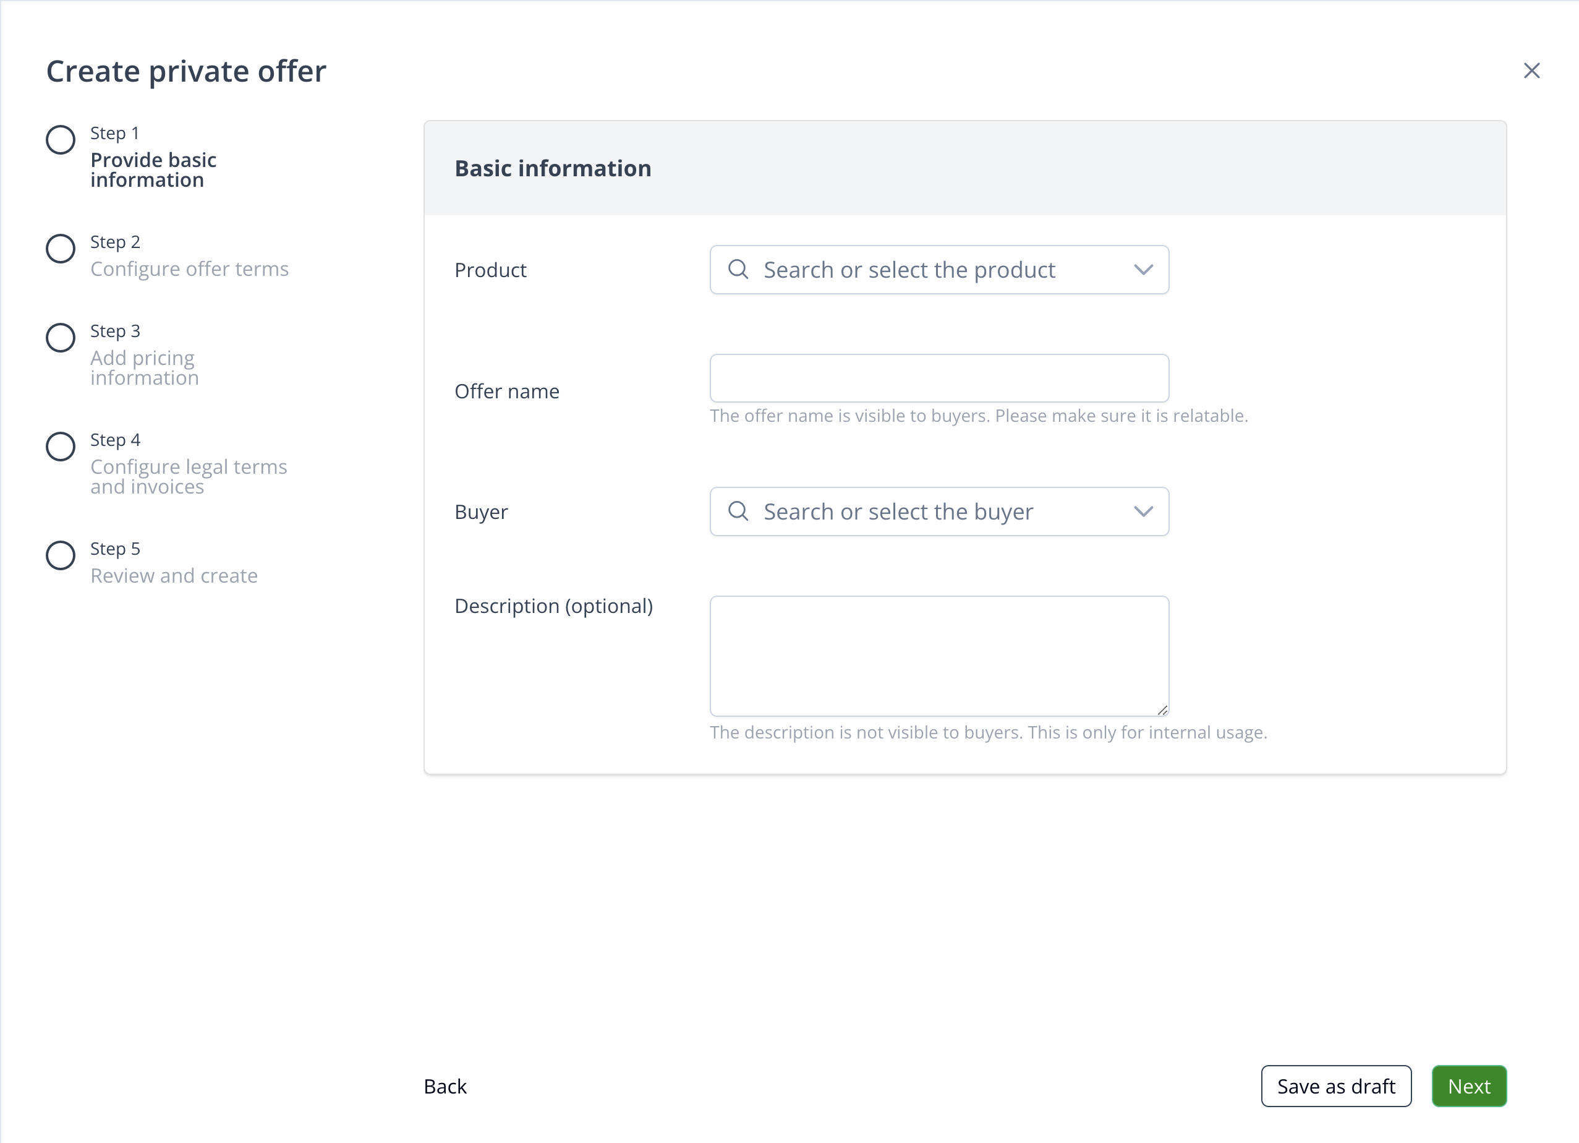Screen dimensions: 1579x1143
Task: Click the search icon in Buyer field
Action: (x=738, y=512)
